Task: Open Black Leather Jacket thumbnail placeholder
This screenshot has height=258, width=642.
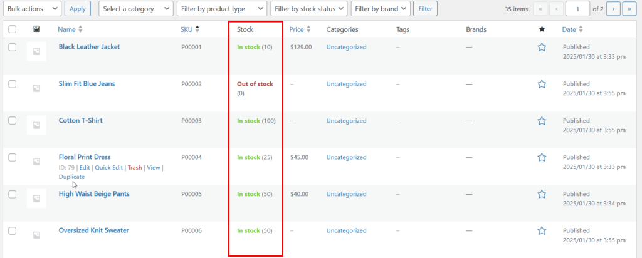Action: coord(36,51)
